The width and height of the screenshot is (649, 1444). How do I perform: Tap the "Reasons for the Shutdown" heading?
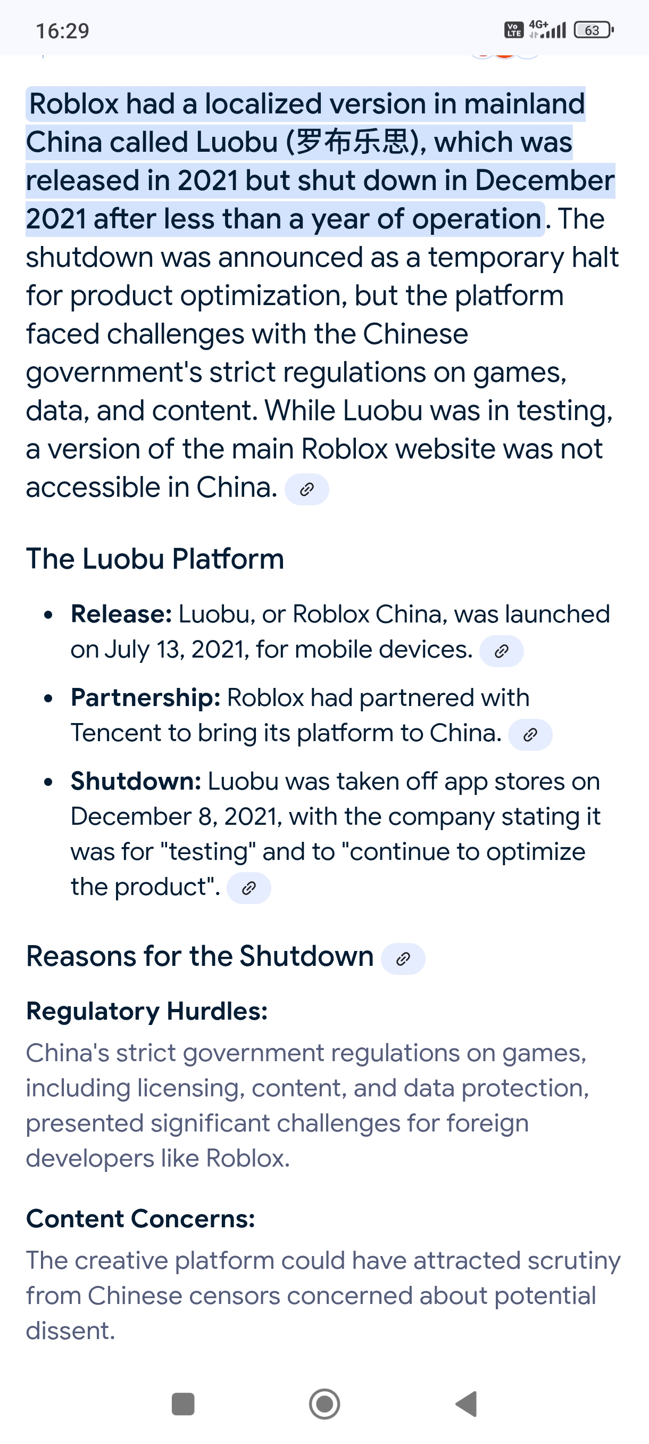pos(200,956)
